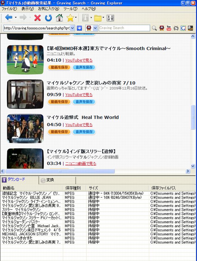This screenshot has height=261, width=197.
Task: Expand the yellow folder dropdown arrow
Action: click(x=103, y=18)
